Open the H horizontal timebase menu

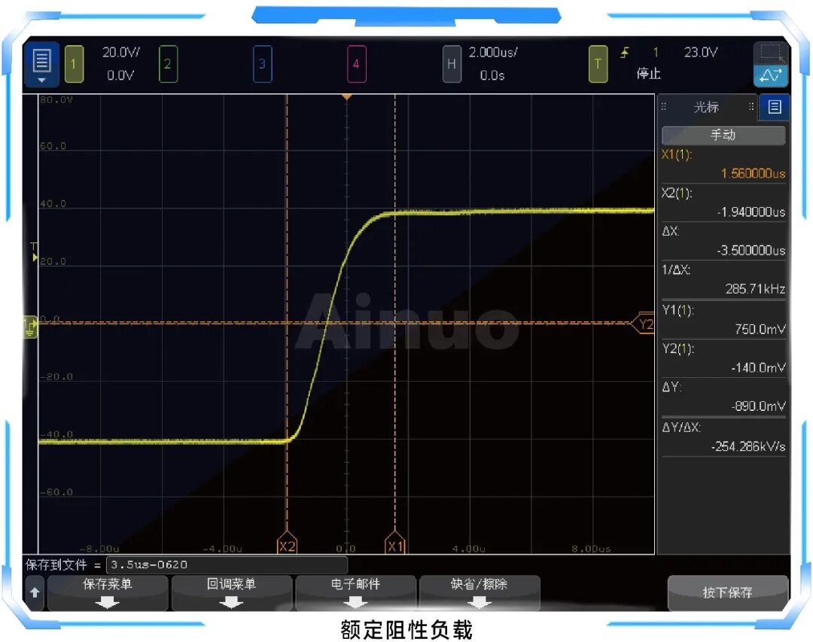(452, 64)
